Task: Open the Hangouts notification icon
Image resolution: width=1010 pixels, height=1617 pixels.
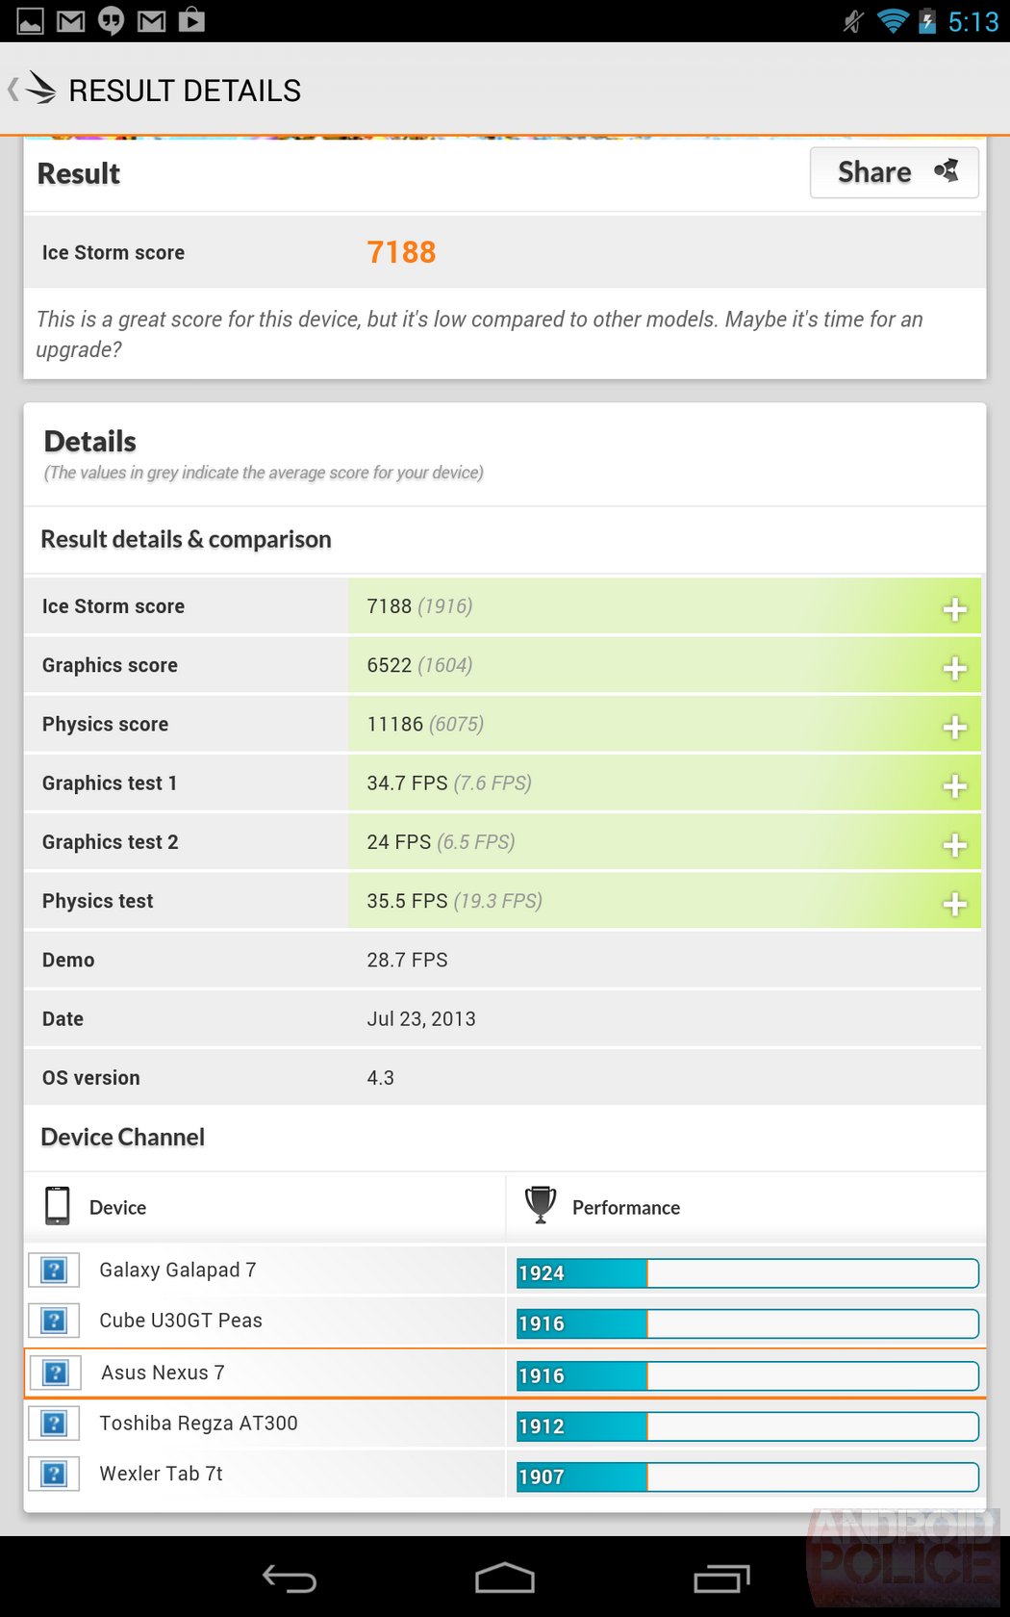Action: pos(112,20)
